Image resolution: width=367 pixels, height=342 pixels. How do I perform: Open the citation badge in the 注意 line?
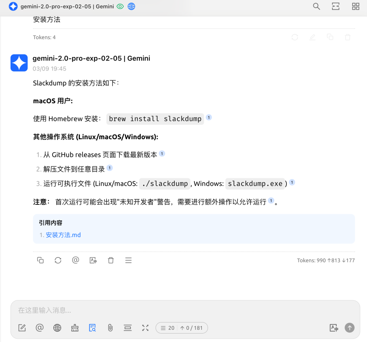[x=271, y=200]
